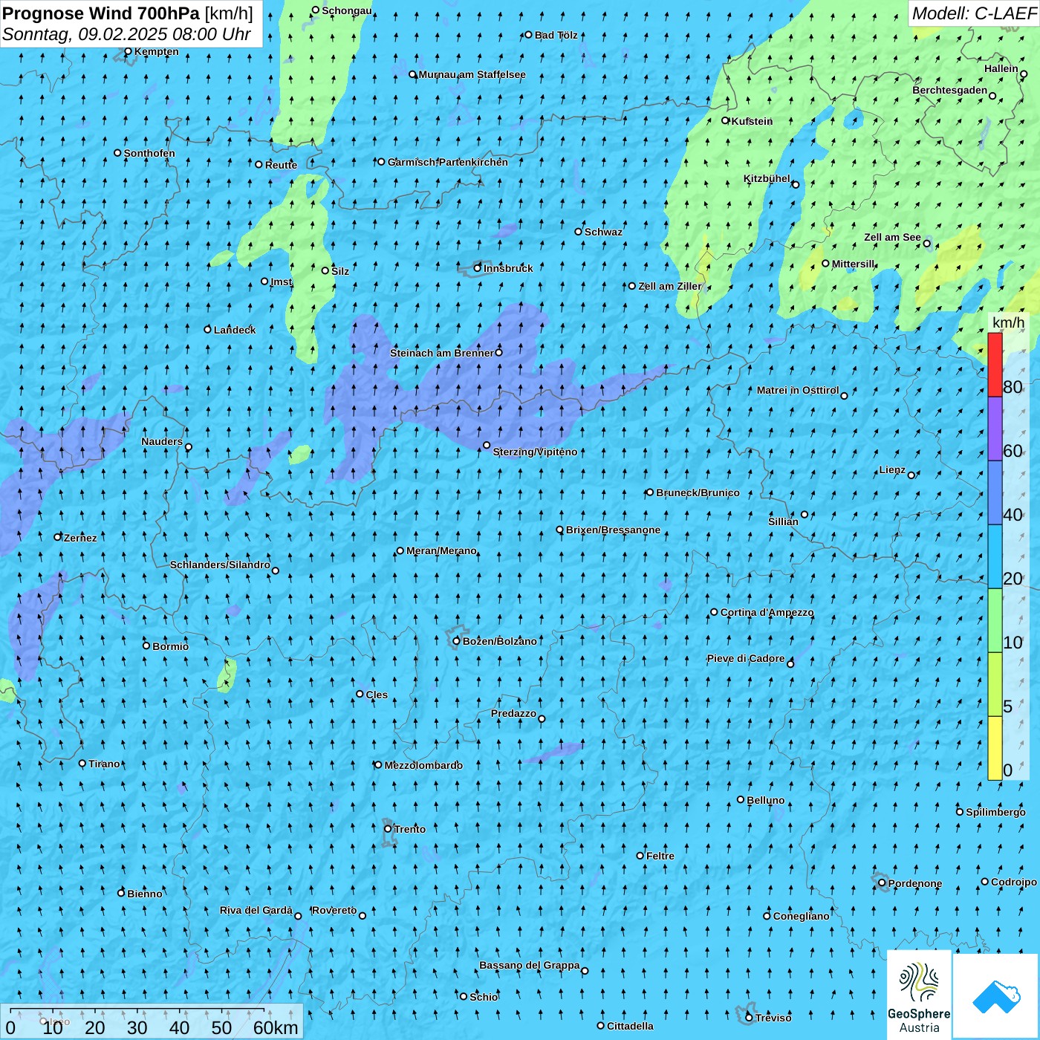The height and width of the screenshot is (1040, 1040).
Task: Click the Innsbruck city marker
Action: click(x=478, y=268)
